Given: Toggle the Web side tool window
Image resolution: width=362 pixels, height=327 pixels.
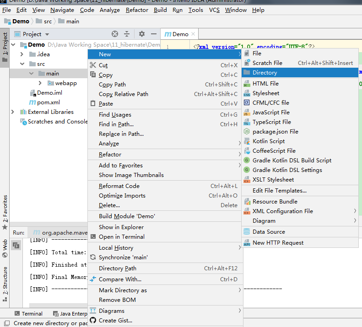Looking at the screenshot, I should [x=5, y=248].
